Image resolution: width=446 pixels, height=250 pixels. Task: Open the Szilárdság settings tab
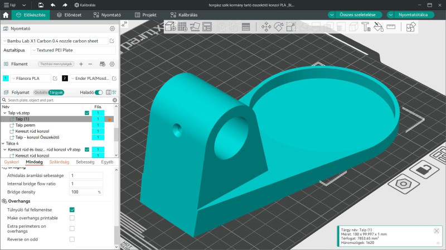pos(59,162)
